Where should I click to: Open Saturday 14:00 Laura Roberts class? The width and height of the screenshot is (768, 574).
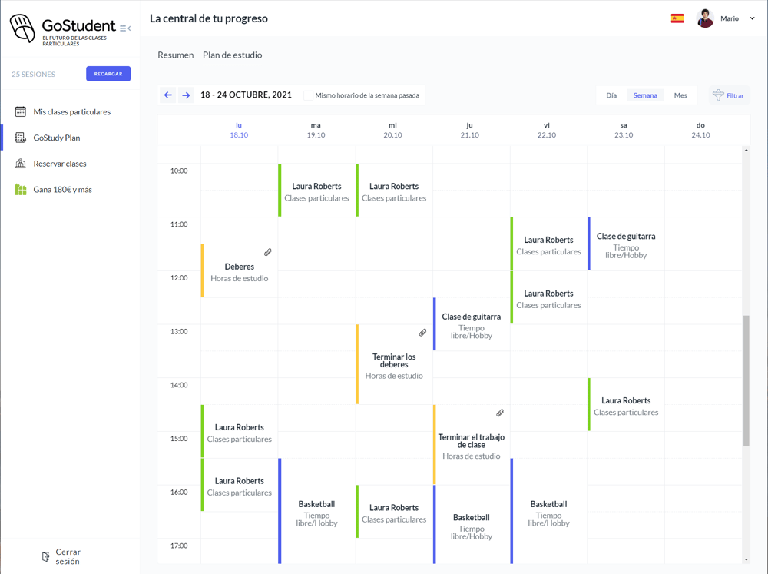626,404
